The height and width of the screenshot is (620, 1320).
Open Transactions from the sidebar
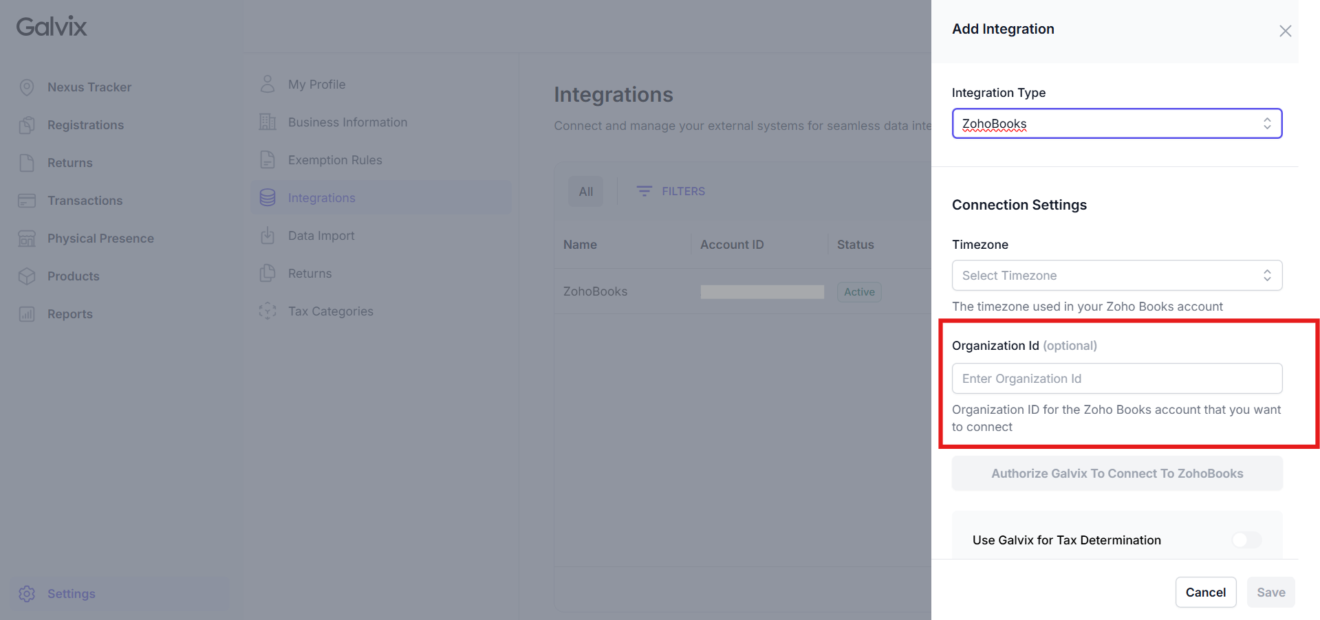pos(85,201)
